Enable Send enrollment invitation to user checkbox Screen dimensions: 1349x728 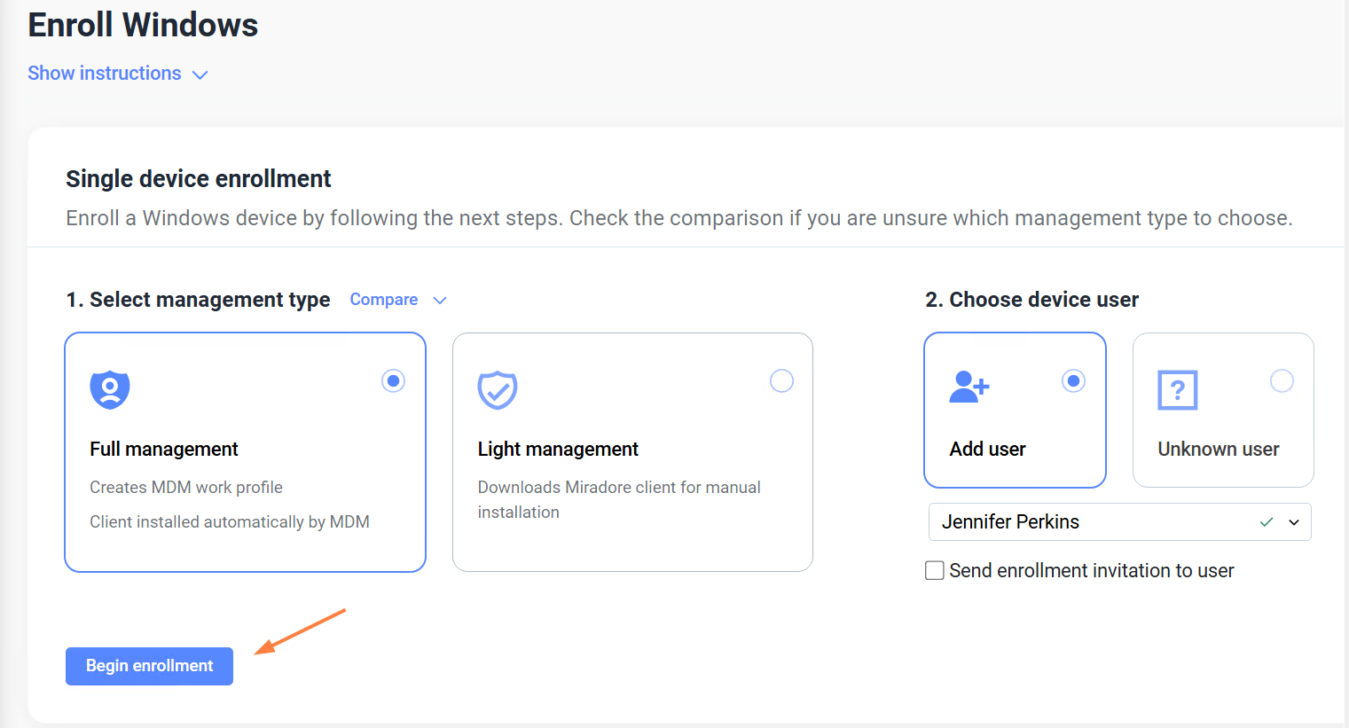tap(935, 570)
